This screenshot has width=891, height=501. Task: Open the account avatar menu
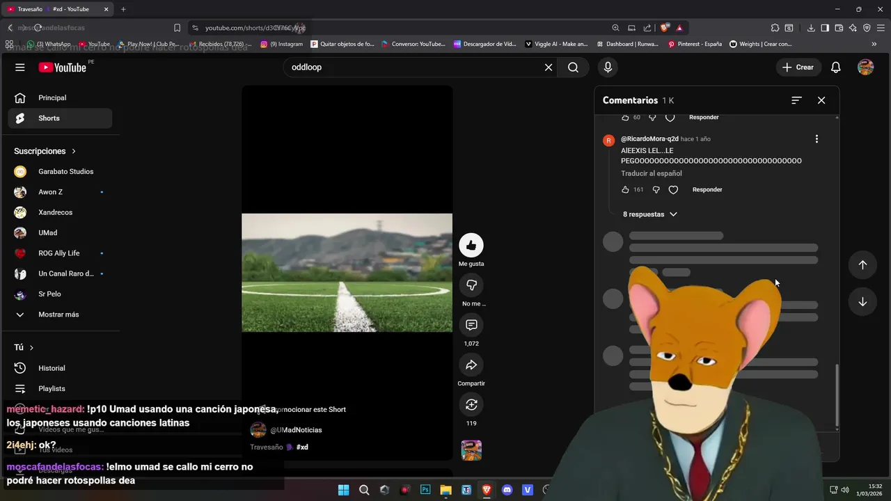point(866,67)
